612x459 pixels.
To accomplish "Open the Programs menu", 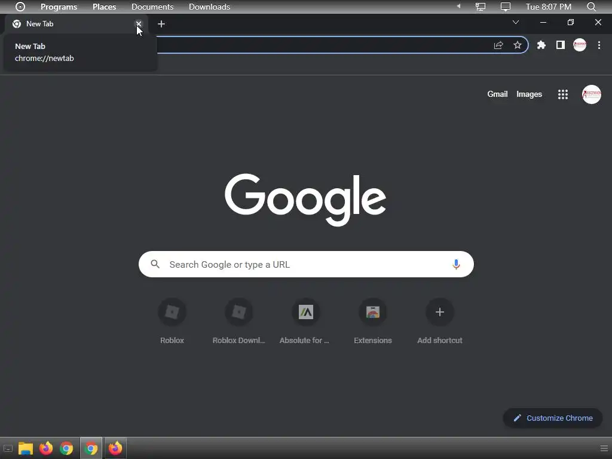I will (x=59, y=7).
